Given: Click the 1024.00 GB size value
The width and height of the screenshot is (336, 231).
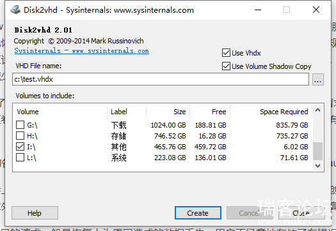Looking at the screenshot, I should (x=168, y=125).
